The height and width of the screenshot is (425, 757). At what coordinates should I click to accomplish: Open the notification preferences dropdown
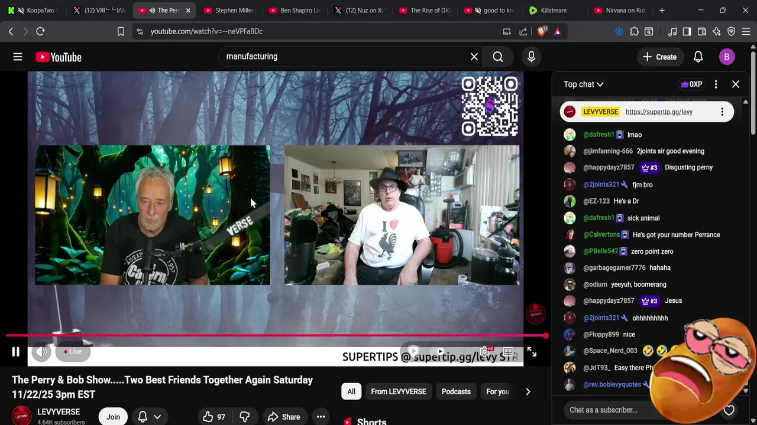point(150,417)
